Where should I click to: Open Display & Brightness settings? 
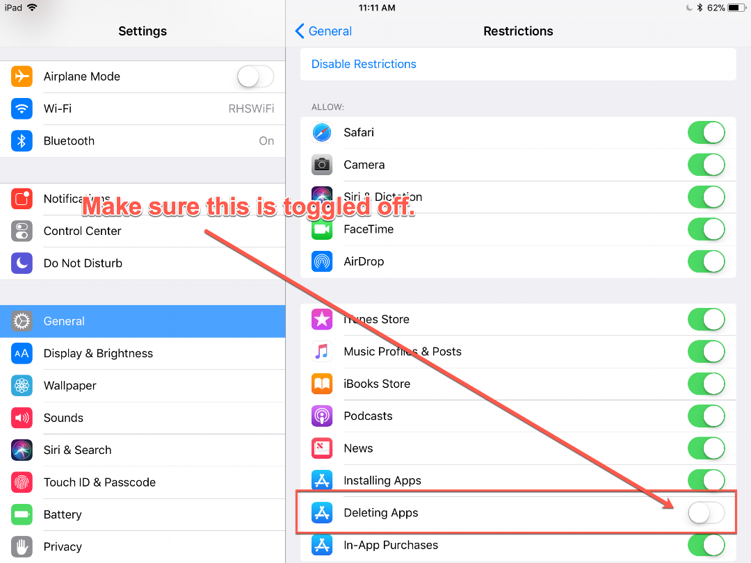coord(143,353)
